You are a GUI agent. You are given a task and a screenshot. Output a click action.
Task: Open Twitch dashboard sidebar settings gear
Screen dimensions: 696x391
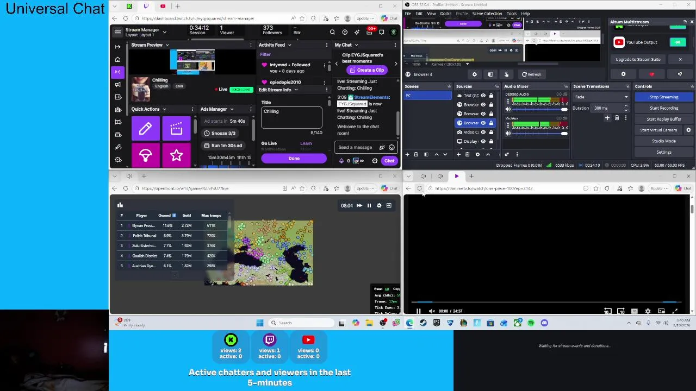(117, 160)
